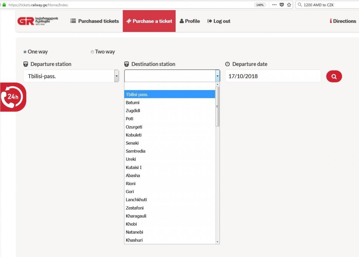The image size is (359, 257).
Task: Click the 24h phone support icon
Action: pyautogui.click(x=13, y=97)
